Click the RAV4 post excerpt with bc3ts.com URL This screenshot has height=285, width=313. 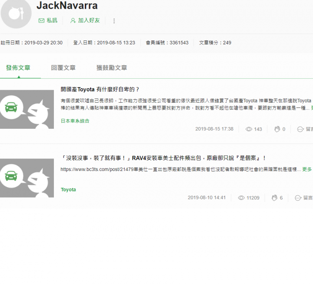point(181,170)
